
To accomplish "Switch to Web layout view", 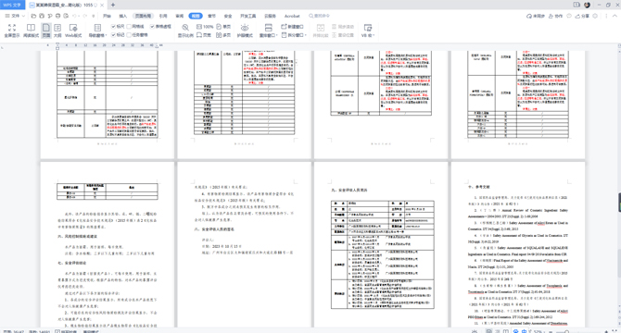I will (73, 31).
